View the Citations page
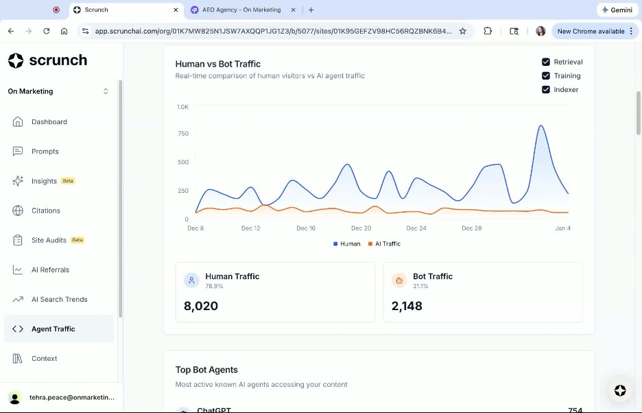The height and width of the screenshot is (413, 642). pos(45,210)
